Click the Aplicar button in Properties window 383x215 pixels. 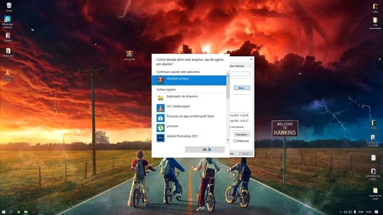coord(245,153)
